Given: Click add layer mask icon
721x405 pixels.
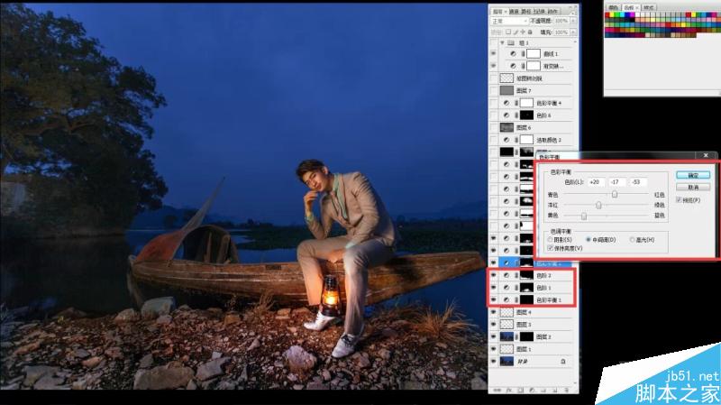Looking at the screenshot, I should 521,390.
